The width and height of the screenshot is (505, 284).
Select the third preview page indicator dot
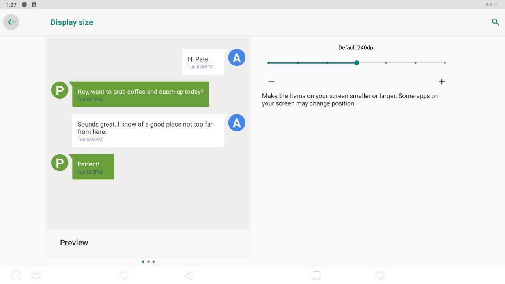pyautogui.click(x=153, y=262)
